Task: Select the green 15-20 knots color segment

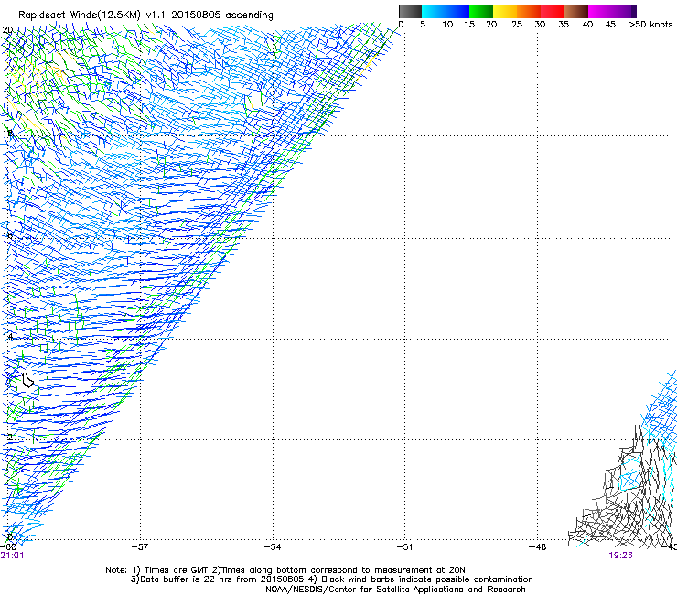Action: coord(481,11)
